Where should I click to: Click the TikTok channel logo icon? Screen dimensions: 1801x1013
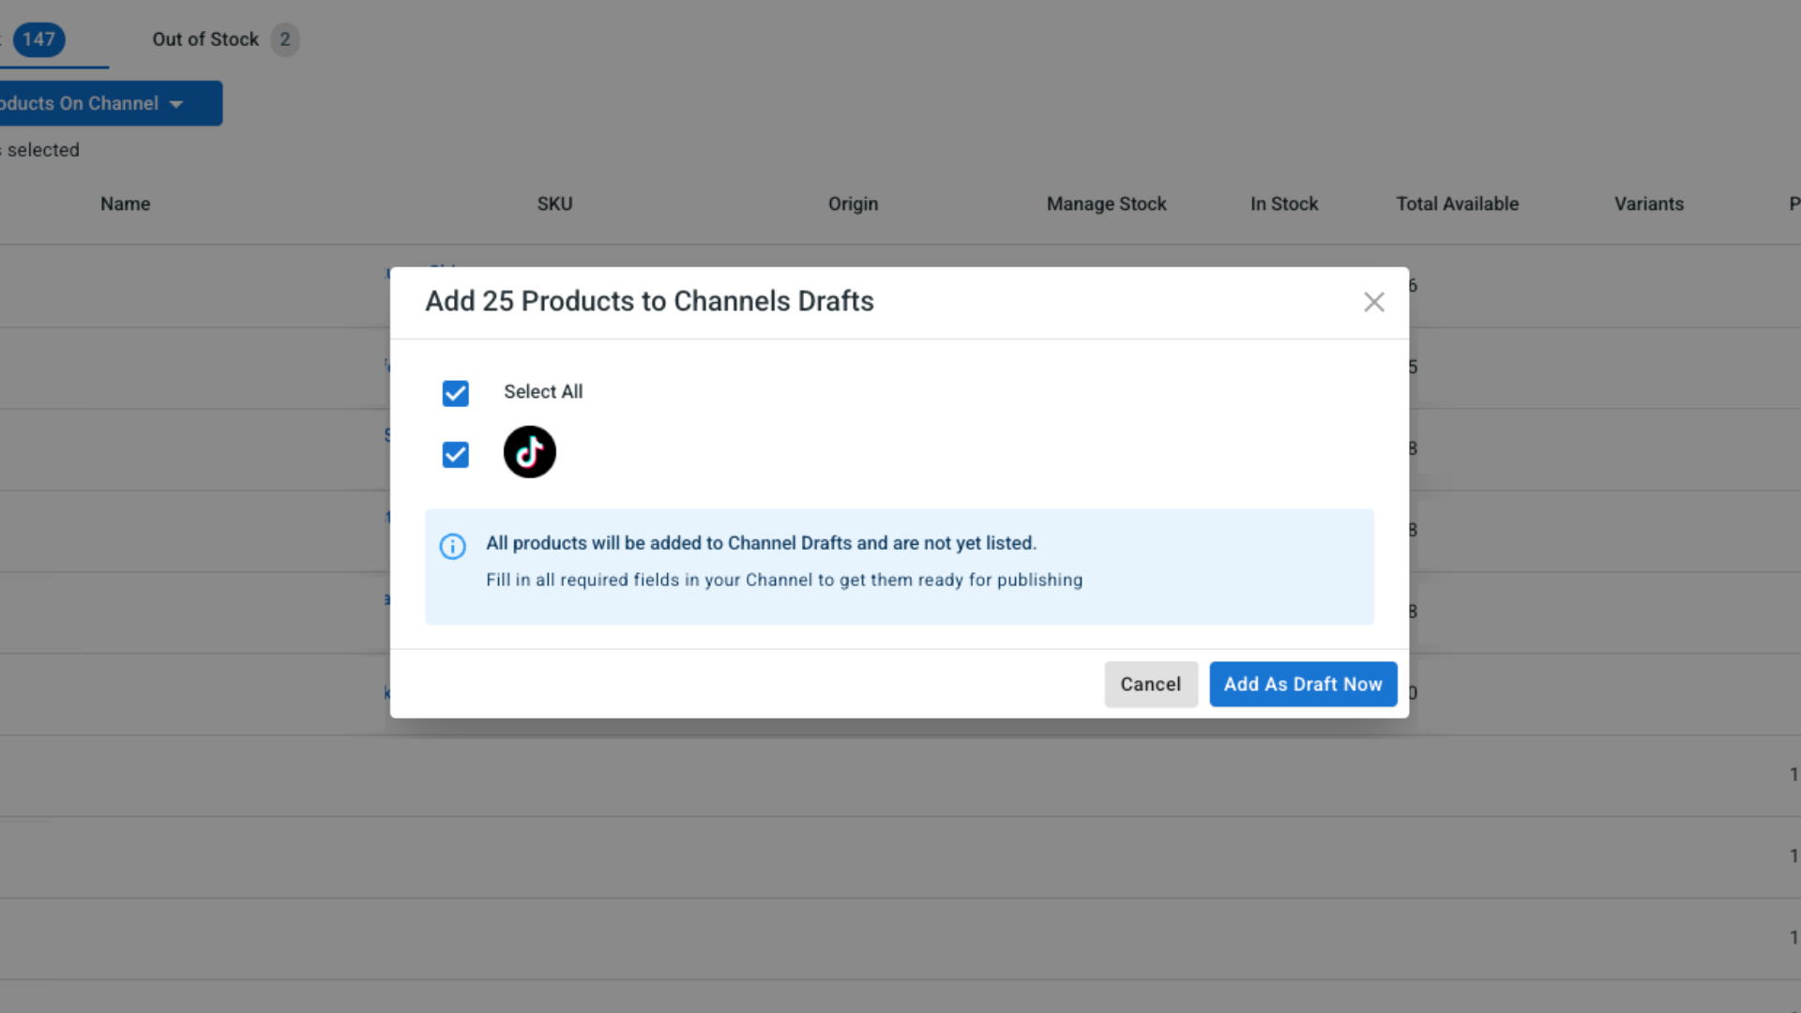(529, 452)
